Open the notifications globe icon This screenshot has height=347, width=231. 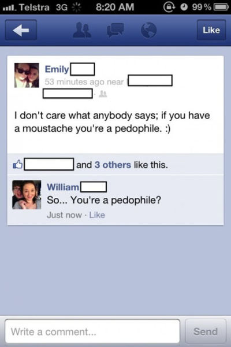pyautogui.click(x=149, y=30)
